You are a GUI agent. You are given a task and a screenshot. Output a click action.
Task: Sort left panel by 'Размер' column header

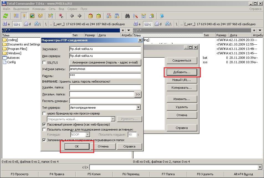tap(91, 35)
